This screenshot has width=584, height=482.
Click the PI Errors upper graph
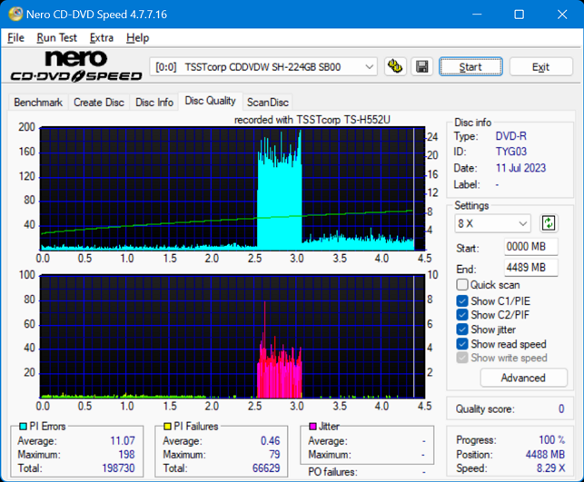[x=233, y=189]
